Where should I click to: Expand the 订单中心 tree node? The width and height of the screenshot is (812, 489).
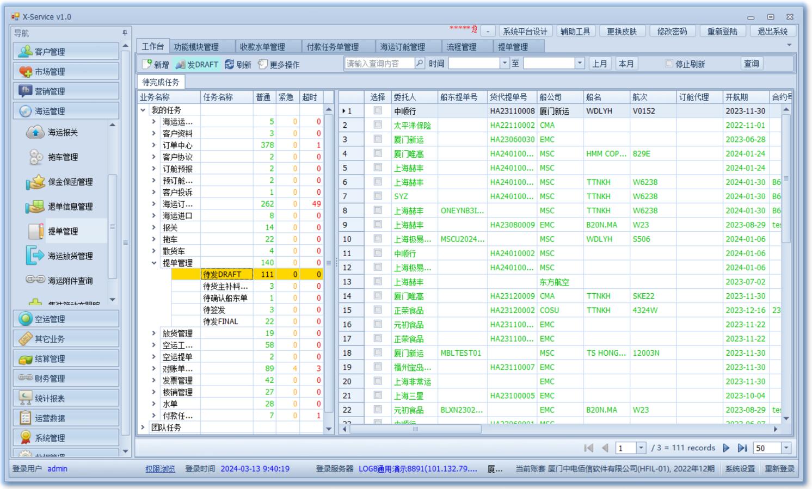click(x=154, y=145)
